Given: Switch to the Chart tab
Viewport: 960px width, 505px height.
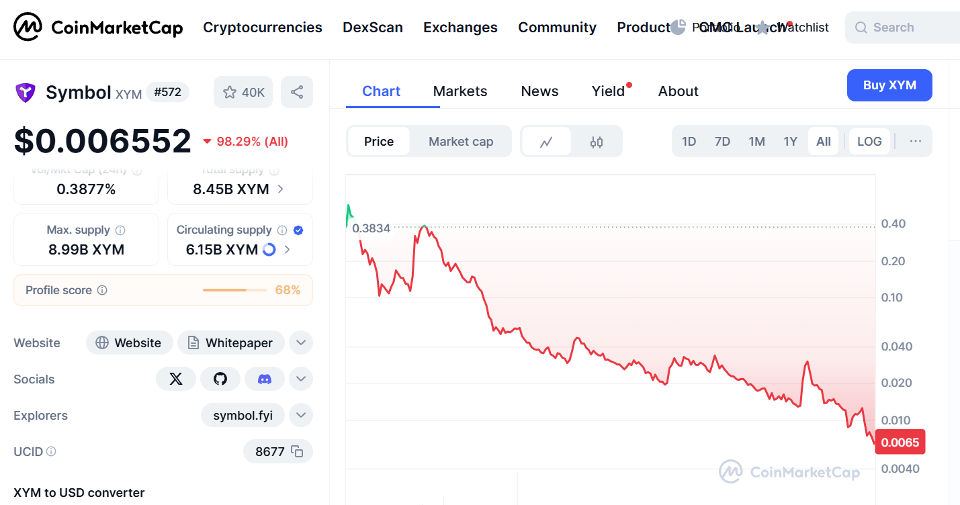Looking at the screenshot, I should pyautogui.click(x=381, y=91).
